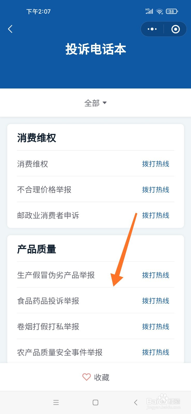Viewport: 191px width, 414px height.
Task: Call hotline for 卷烟打假打私举报
Action: [x=156, y=327]
